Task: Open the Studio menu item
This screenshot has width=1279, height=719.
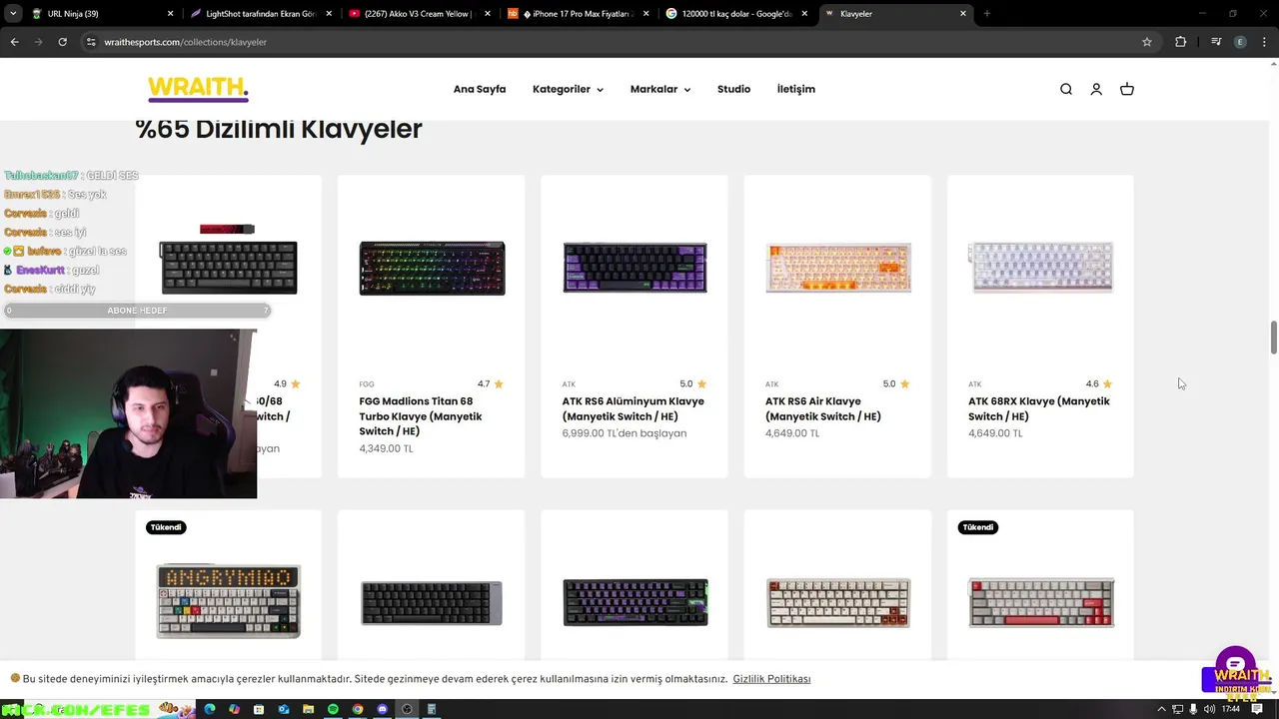Action: click(x=733, y=89)
